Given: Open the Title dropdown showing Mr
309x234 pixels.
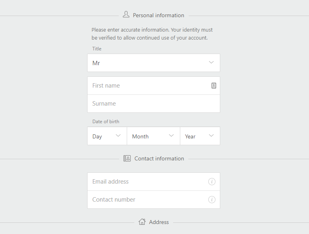Looking at the screenshot, I should pyautogui.click(x=154, y=63).
